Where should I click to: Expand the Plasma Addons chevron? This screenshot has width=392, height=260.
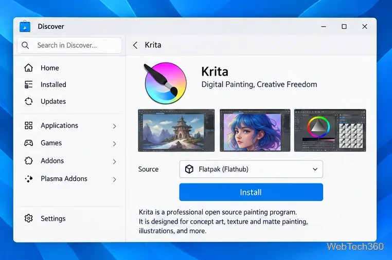click(114, 179)
